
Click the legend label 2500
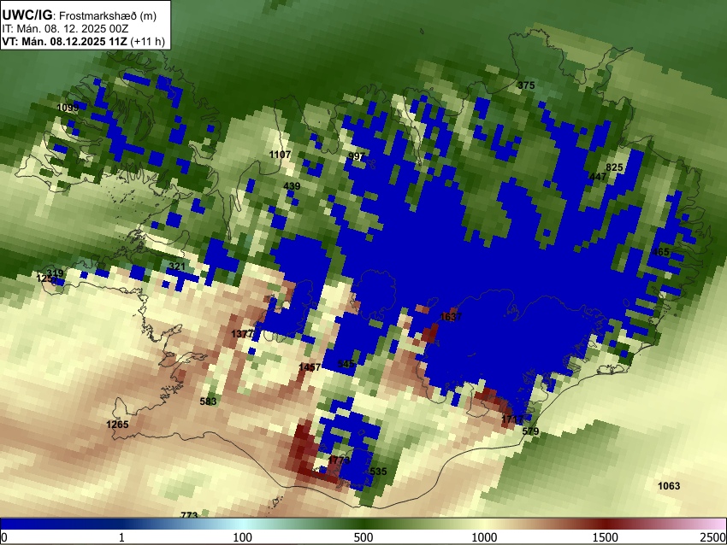coord(713,537)
